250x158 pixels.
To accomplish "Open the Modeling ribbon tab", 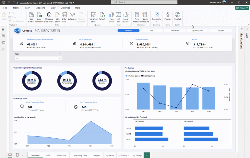I will pyautogui.click(x=40, y=8).
